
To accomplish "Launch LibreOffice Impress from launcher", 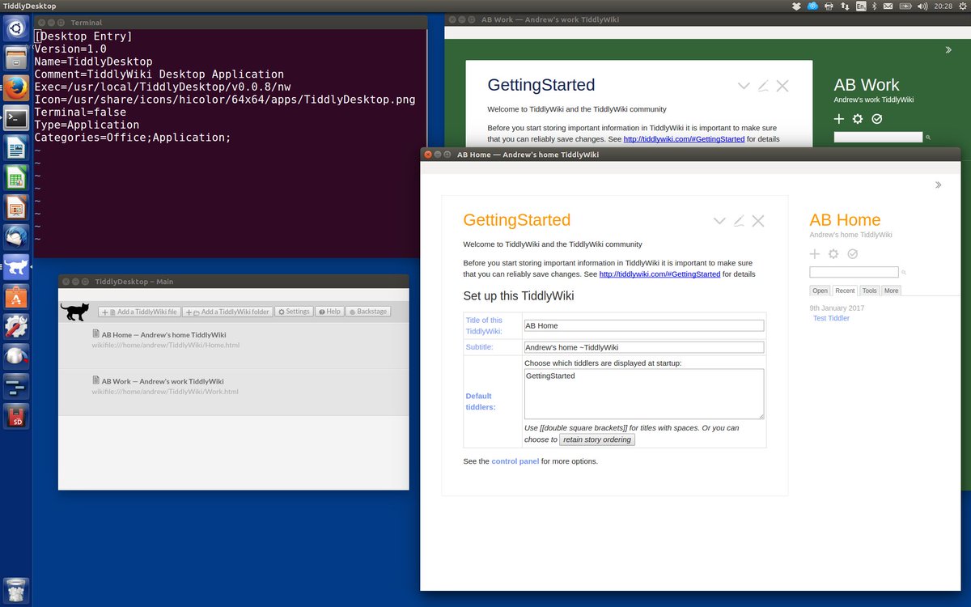I will (x=16, y=207).
